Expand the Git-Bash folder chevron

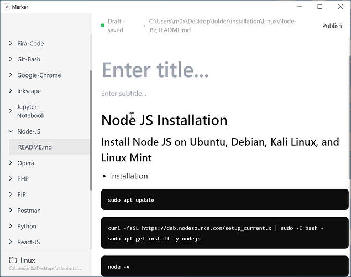[11, 59]
